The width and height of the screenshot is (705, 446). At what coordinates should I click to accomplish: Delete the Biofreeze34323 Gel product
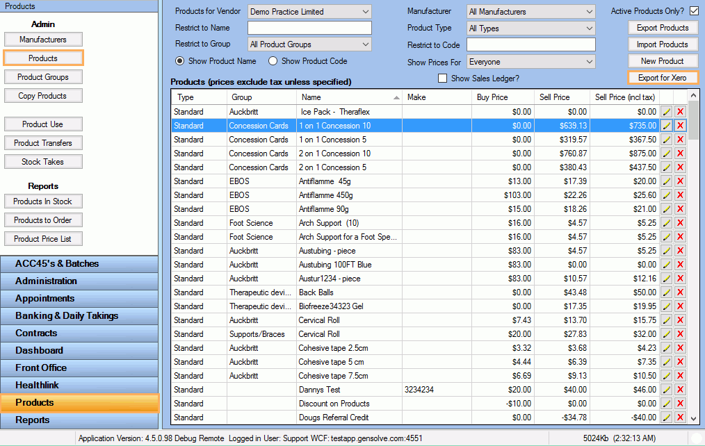pyautogui.click(x=680, y=307)
